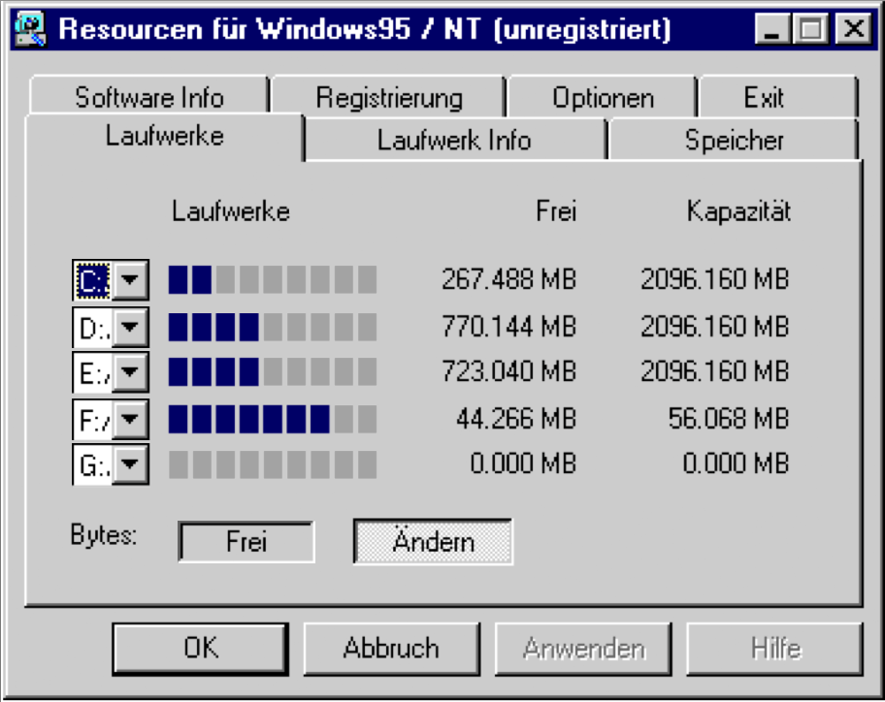
Task: Click the F: drive capacity bar
Action: coord(273,419)
